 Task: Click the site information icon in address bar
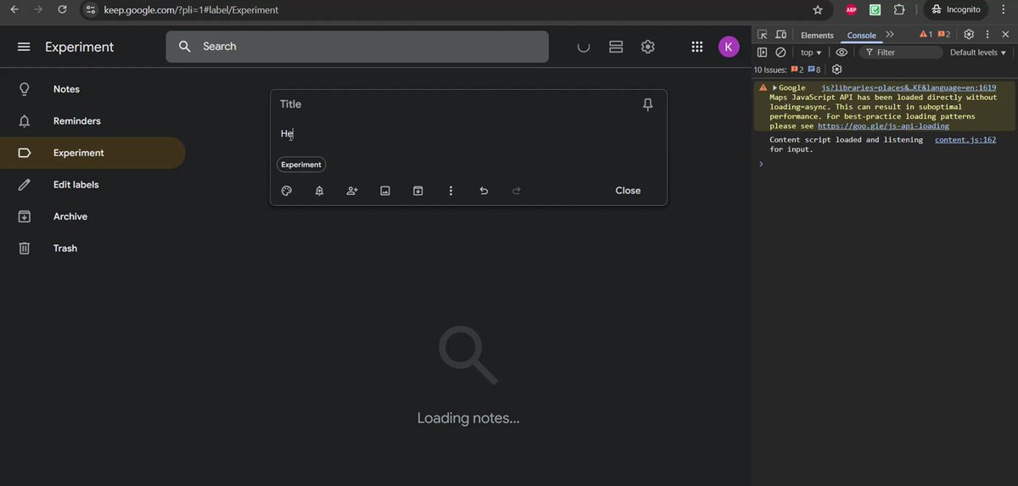[x=92, y=10]
